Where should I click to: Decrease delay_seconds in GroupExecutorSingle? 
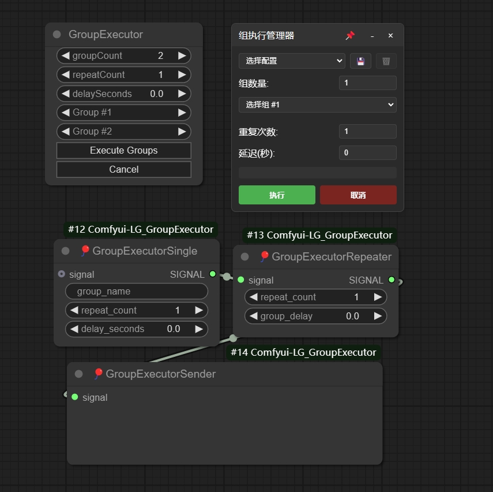(74, 329)
